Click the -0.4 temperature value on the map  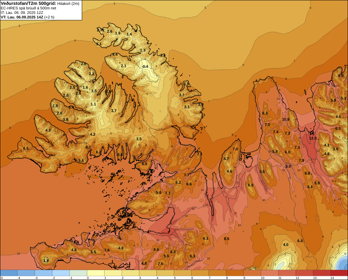coord(145,66)
